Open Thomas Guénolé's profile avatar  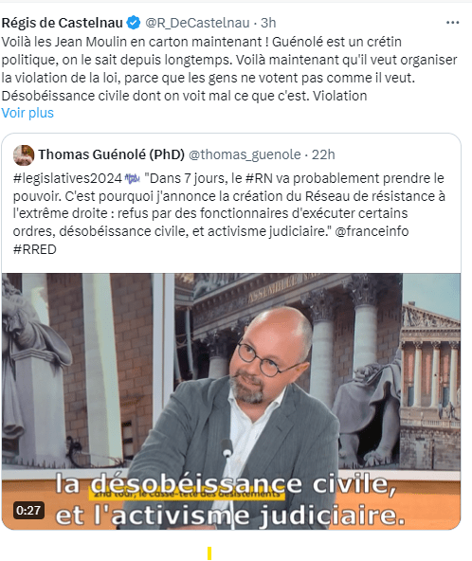pyautogui.click(x=24, y=154)
